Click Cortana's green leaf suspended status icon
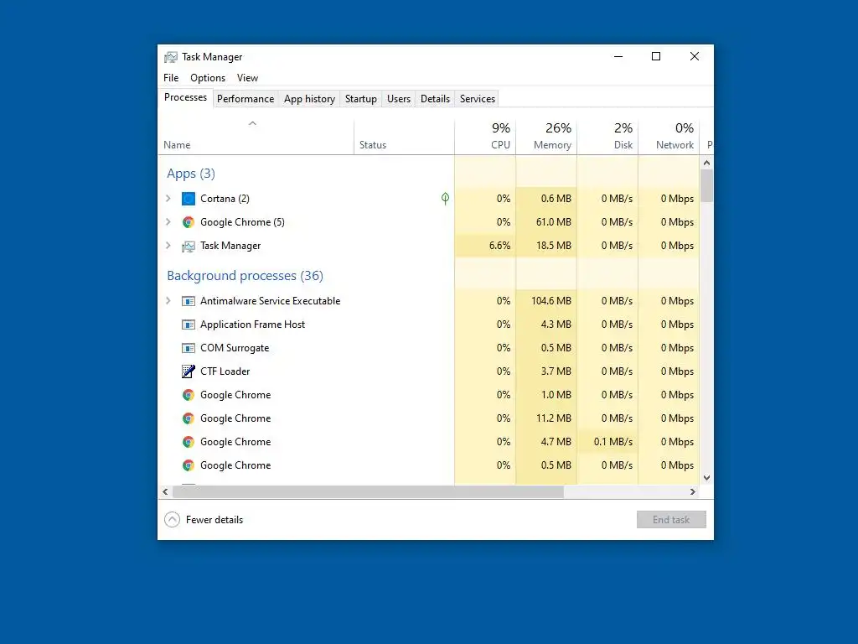 point(446,198)
